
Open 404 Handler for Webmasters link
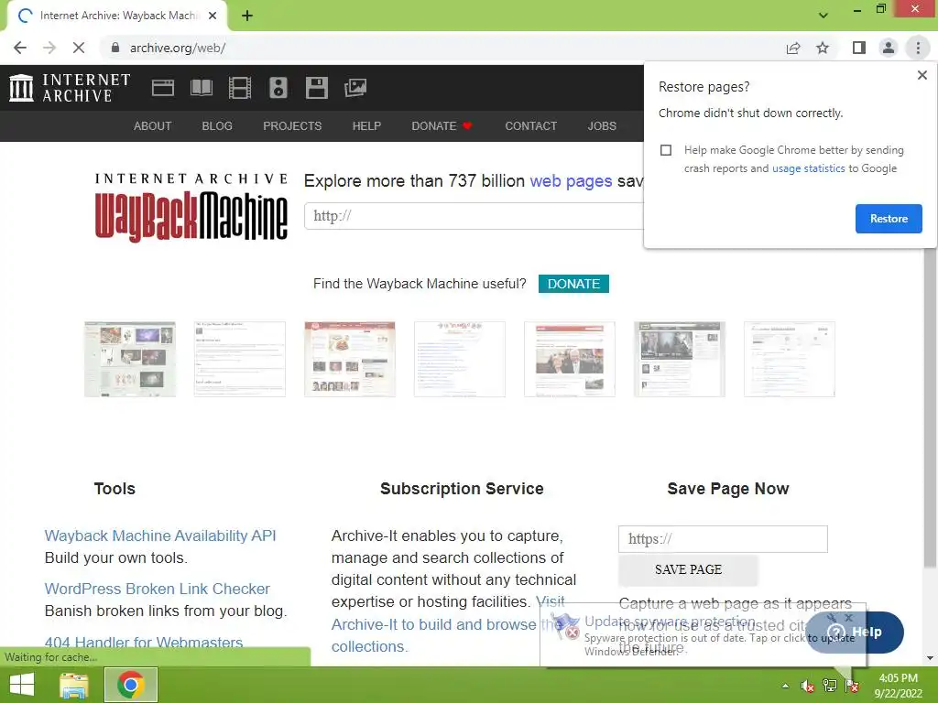click(144, 643)
